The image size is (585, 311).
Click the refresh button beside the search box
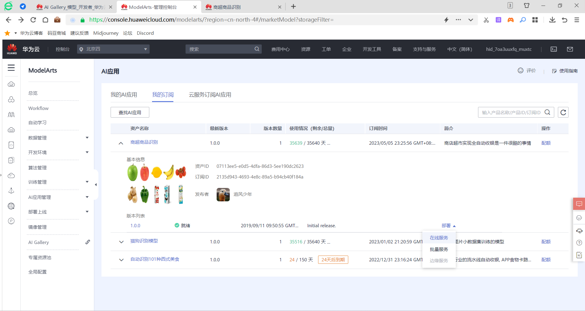563,112
